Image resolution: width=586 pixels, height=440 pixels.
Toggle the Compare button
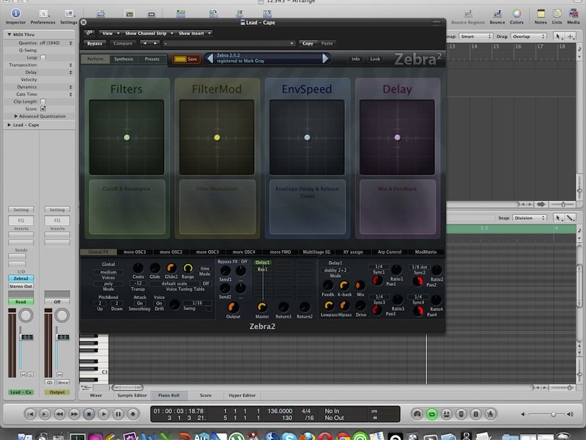(123, 43)
